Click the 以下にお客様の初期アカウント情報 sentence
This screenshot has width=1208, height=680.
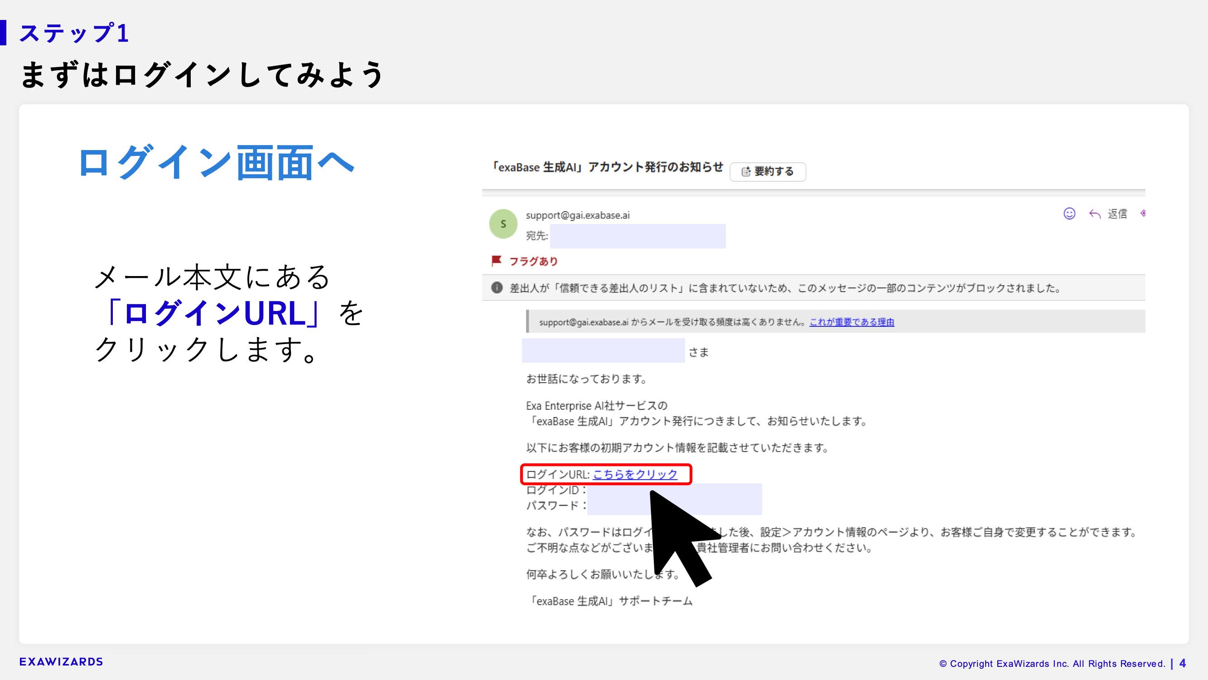pyautogui.click(x=677, y=448)
